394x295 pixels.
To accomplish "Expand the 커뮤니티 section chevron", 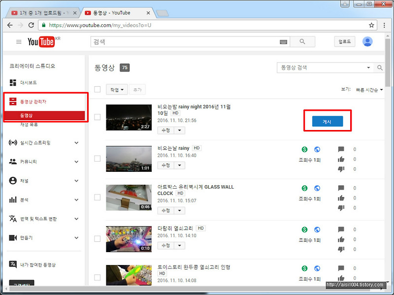I will tap(76, 162).
